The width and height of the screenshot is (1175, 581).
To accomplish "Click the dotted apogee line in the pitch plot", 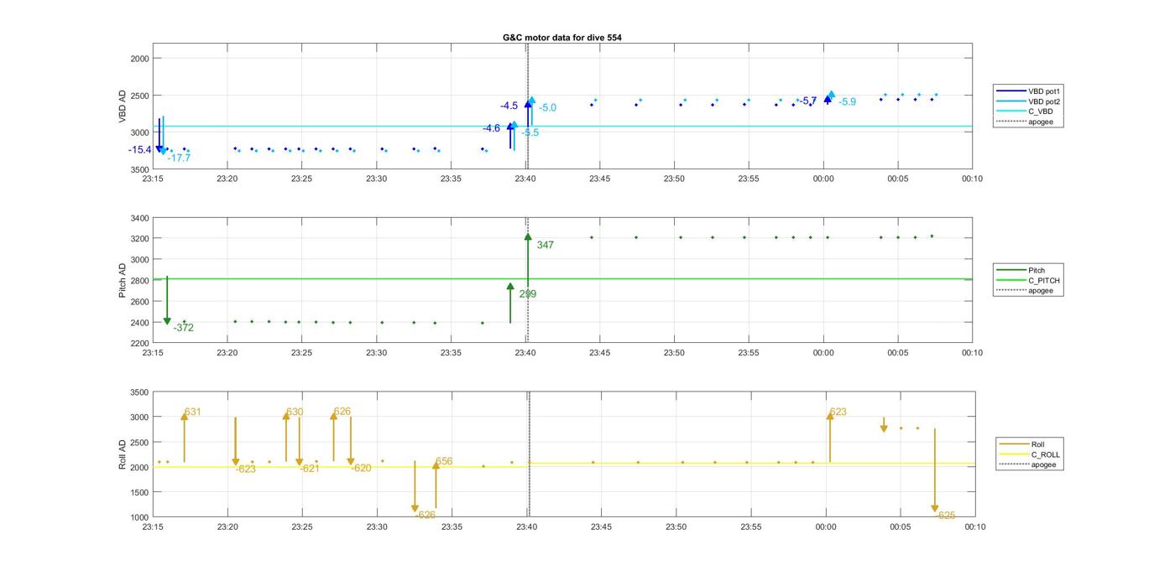I will click(527, 280).
